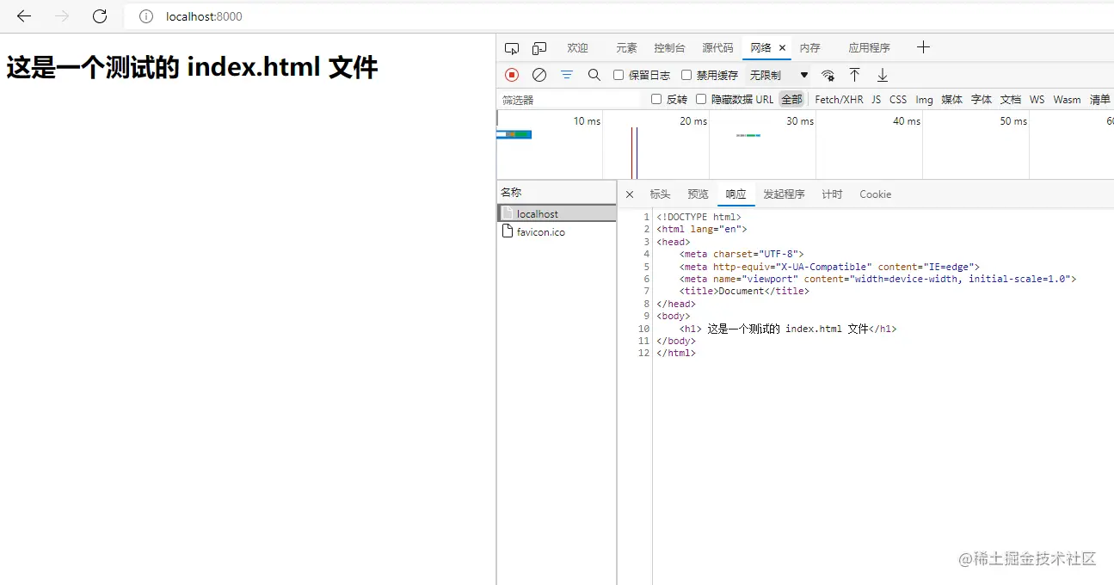Check the 反转 filter option

pos(656,99)
